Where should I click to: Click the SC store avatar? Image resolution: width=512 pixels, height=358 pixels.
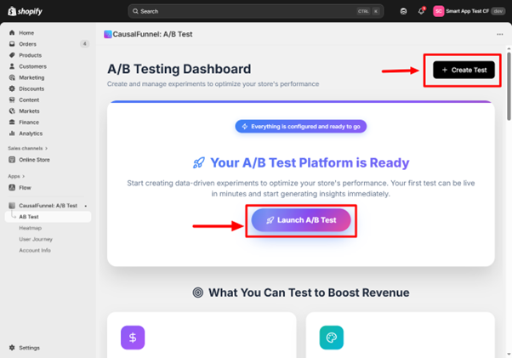click(x=439, y=11)
